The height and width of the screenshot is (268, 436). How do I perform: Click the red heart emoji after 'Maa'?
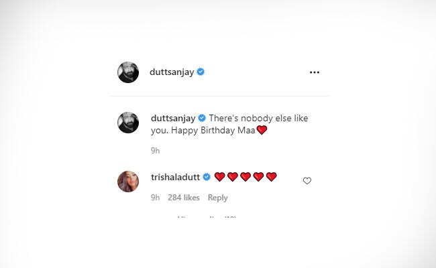pos(262,130)
